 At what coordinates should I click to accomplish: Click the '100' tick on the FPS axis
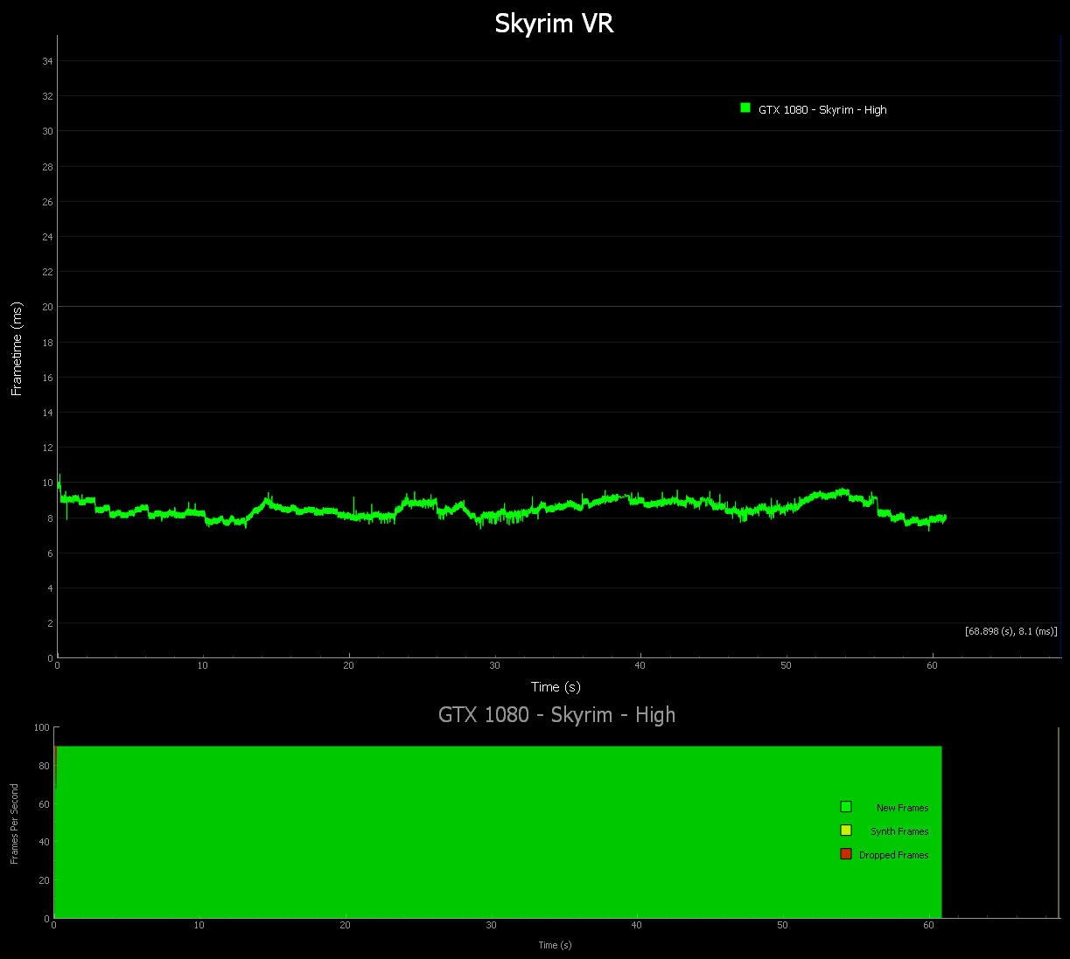(x=41, y=727)
